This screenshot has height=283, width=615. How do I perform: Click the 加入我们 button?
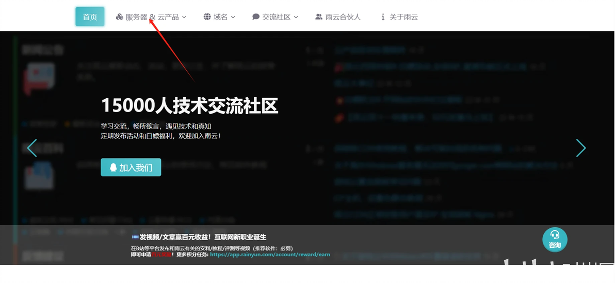pos(131,168)
